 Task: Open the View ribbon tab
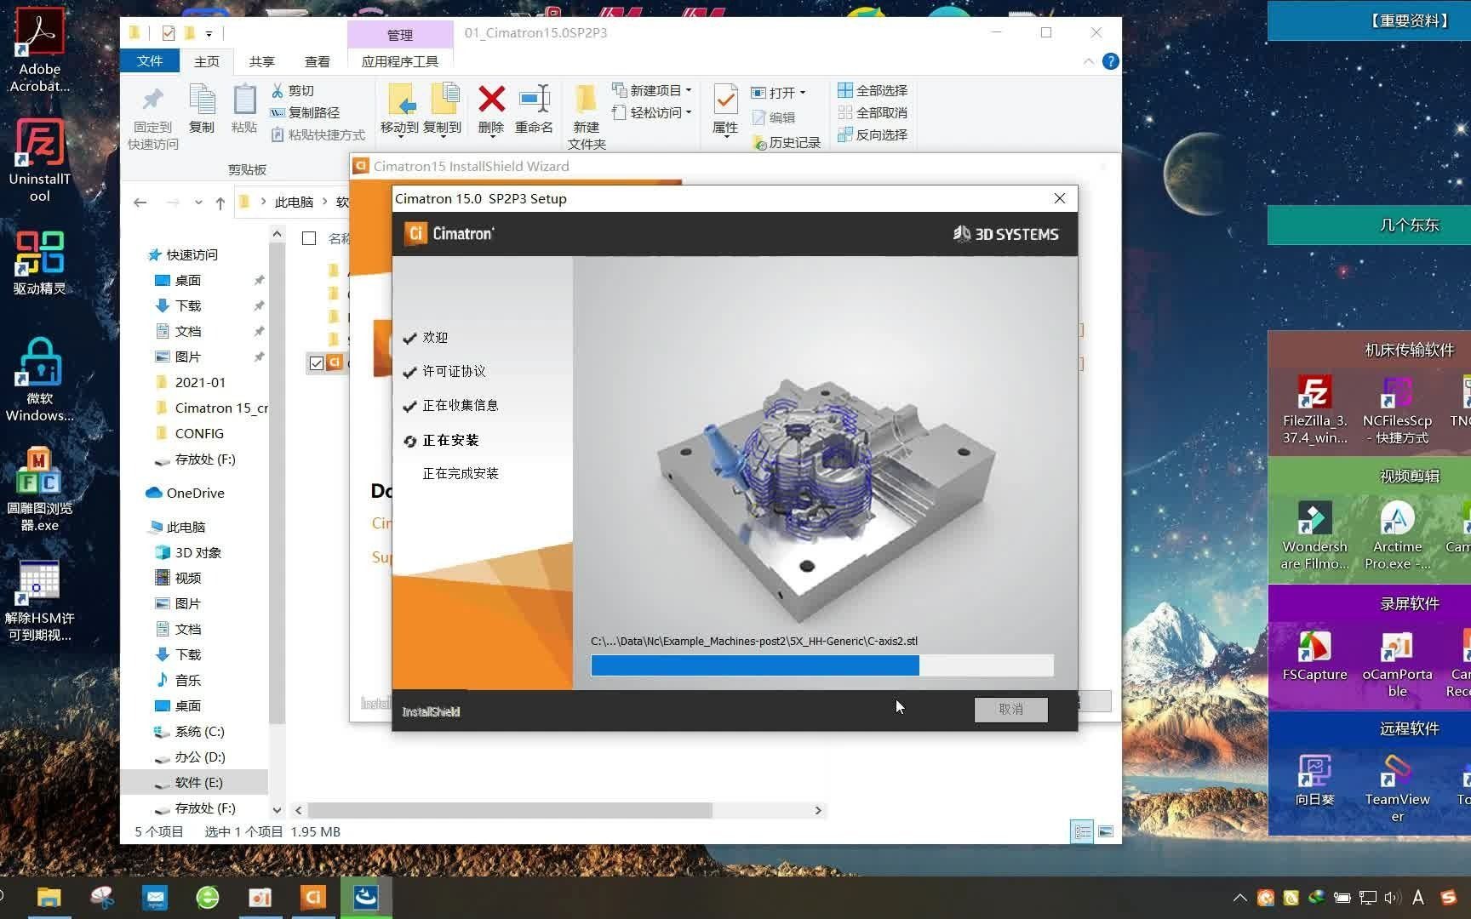pyautogui.click(x=317, y=61)
